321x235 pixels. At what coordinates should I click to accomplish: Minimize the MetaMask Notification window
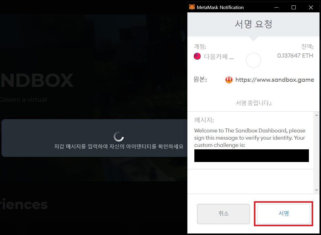[x=276, y=7]
